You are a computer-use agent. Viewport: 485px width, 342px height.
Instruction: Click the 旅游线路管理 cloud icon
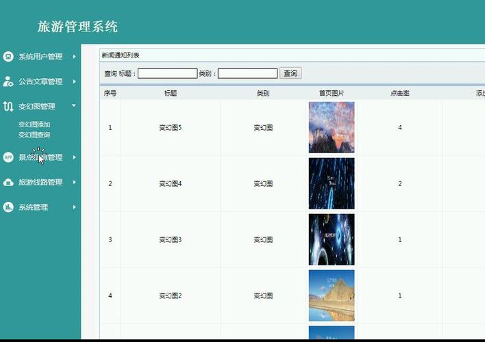coord(8,182)
